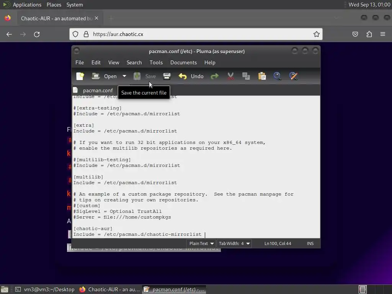Click the [chaotic-aur] line in editor
392x294 pixels.
pos(93,229)
